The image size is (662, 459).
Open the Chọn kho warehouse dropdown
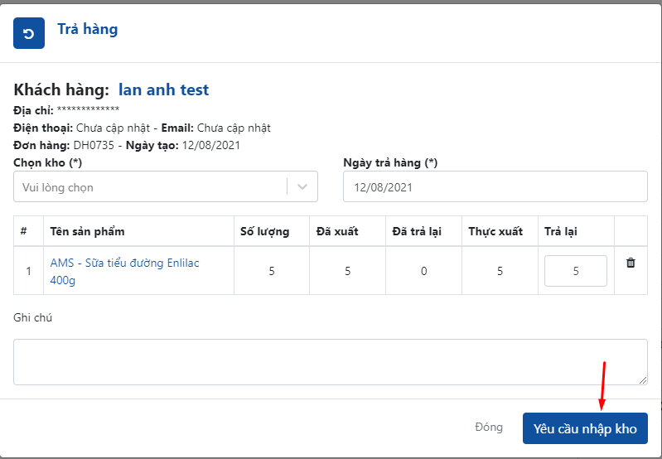(150, 187)
